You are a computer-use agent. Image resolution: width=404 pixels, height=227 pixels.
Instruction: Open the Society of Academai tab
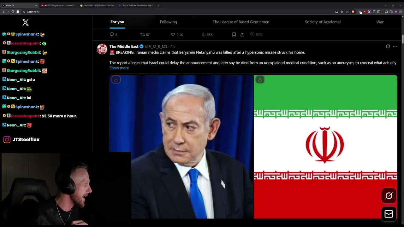[323, 22]
